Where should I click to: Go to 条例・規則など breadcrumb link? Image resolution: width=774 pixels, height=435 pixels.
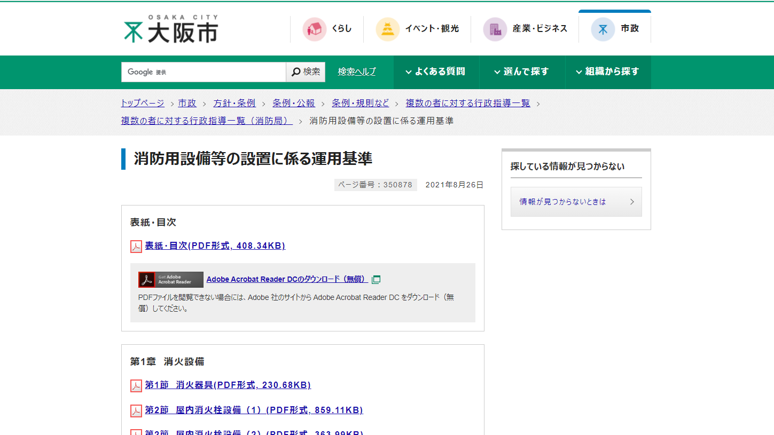(x=361, y=103)
